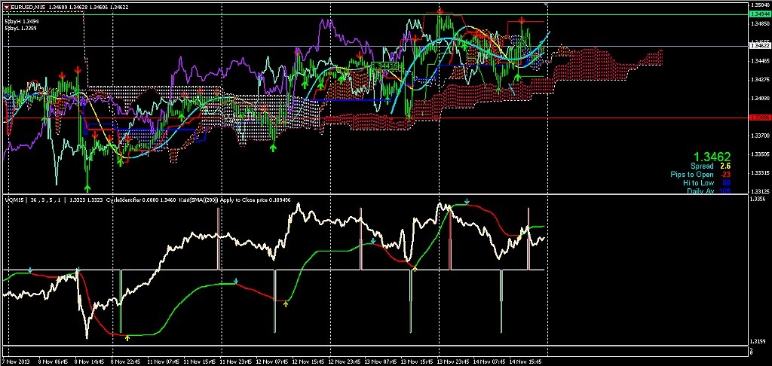The height and width of the screenshot is (366, 772).
Task: Click the 1.34415 price label box on chart
Action: point(384,66)
